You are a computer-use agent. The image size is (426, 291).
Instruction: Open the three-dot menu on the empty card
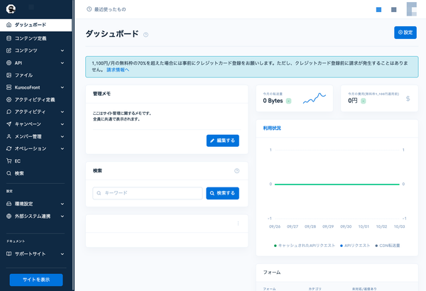(x=238, y=224)
